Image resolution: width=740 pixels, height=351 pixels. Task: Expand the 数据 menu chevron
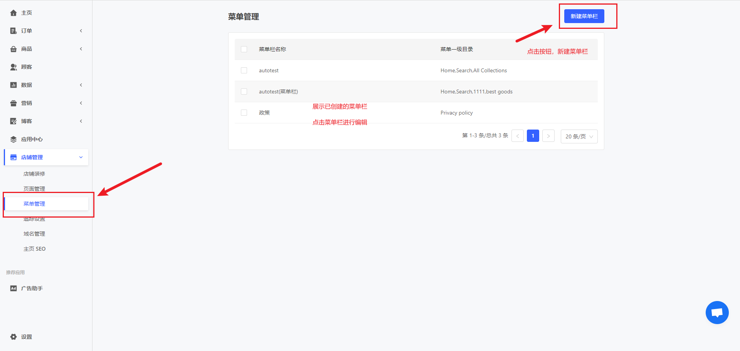point(81,85)
